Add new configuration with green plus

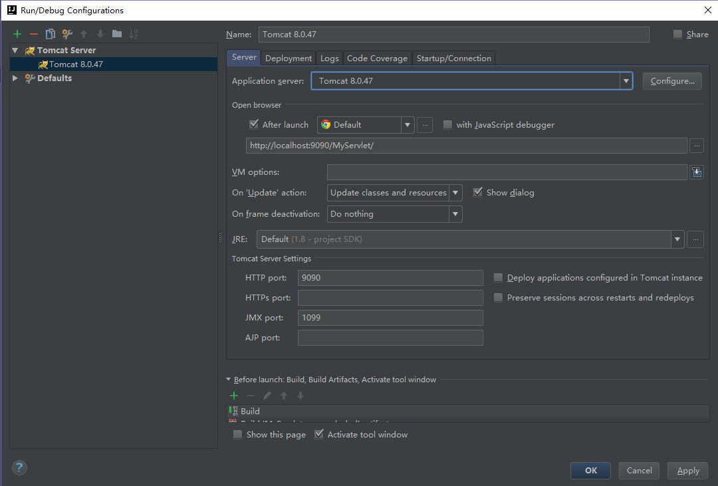coord(17,34)
